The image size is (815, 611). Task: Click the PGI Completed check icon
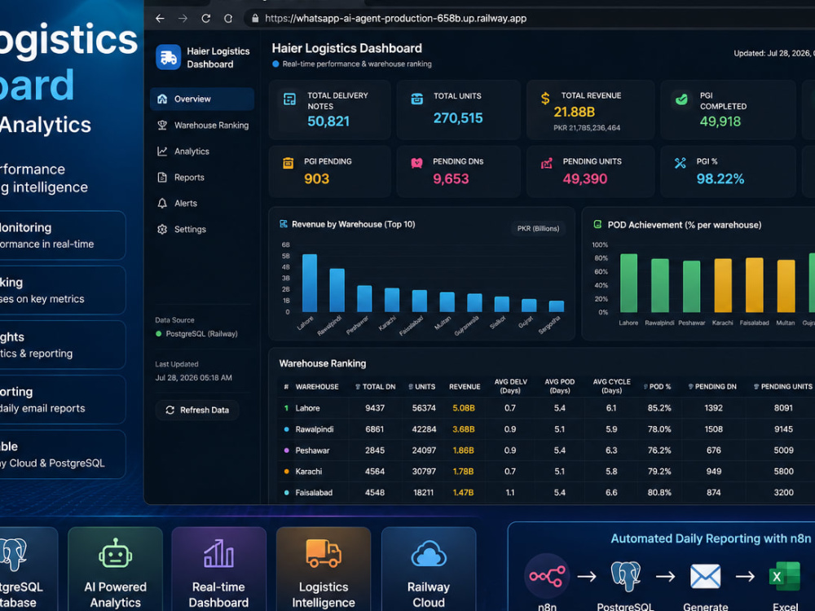(681, 99)
